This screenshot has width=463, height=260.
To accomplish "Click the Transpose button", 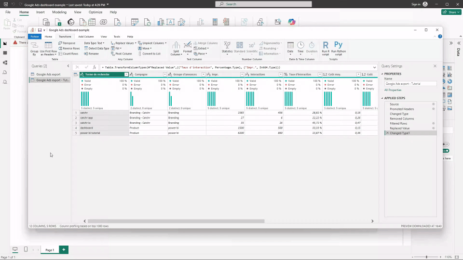I will (x=67, y=43).
